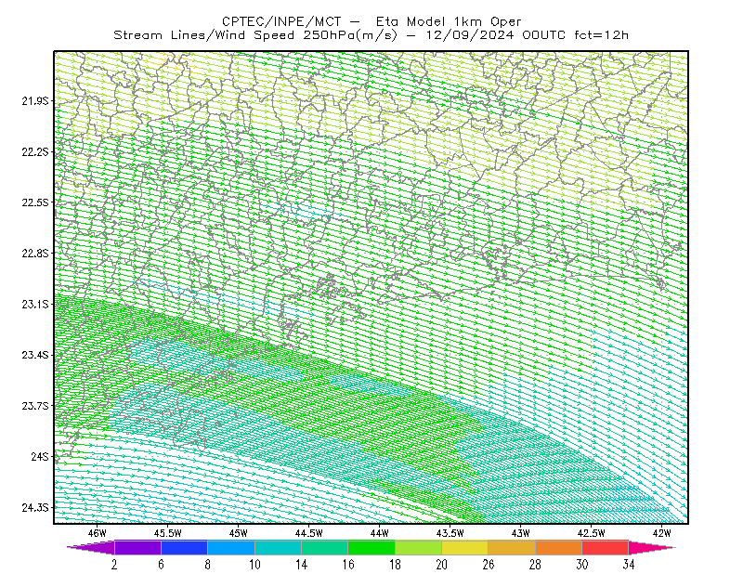
Task: Click the purple left arrow legend end
Action: tap(90, 547)
